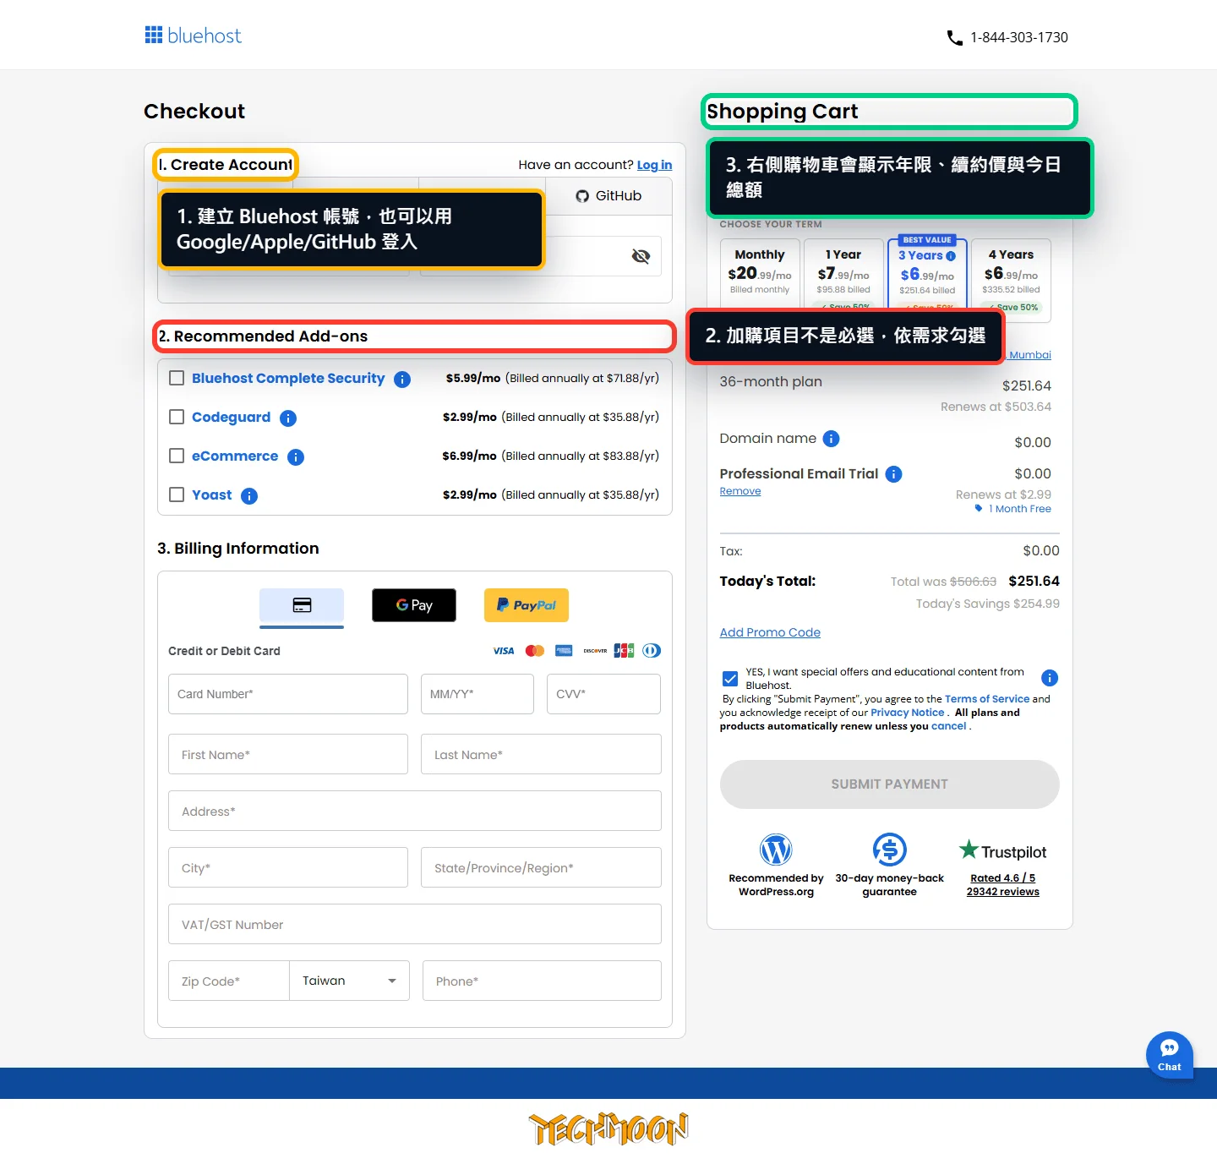Click the Bluehost logo
The width and height of the screenshot is (1217, 1164).
coord(193,36)
